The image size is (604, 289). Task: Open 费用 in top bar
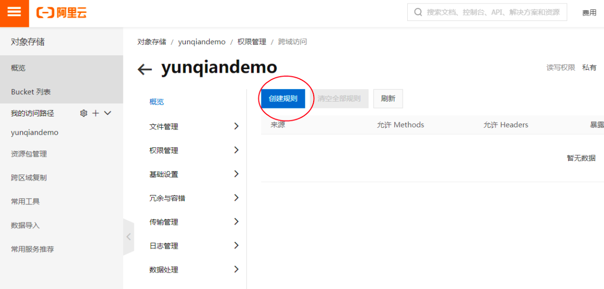[x=589, y=13]
